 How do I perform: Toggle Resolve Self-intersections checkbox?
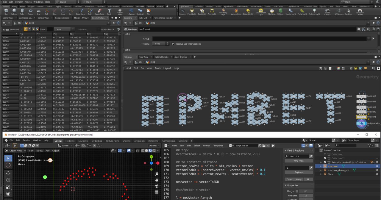[x=173, y=44]
